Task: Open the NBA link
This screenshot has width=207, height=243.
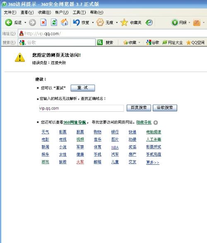Action: coord(115,147)
